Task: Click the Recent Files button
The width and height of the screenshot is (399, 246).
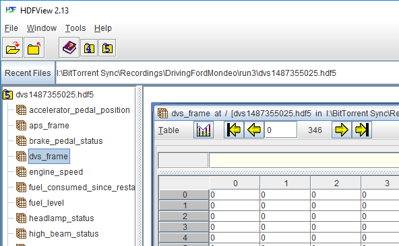Action: [28, 73]
